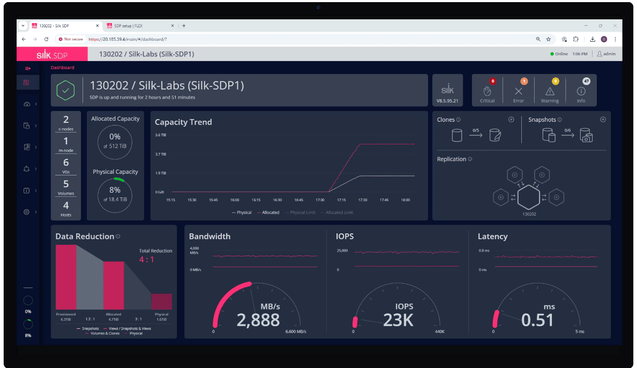
Task: Add a clone with the Clones plus icon
Action: [x=511, y=120]
